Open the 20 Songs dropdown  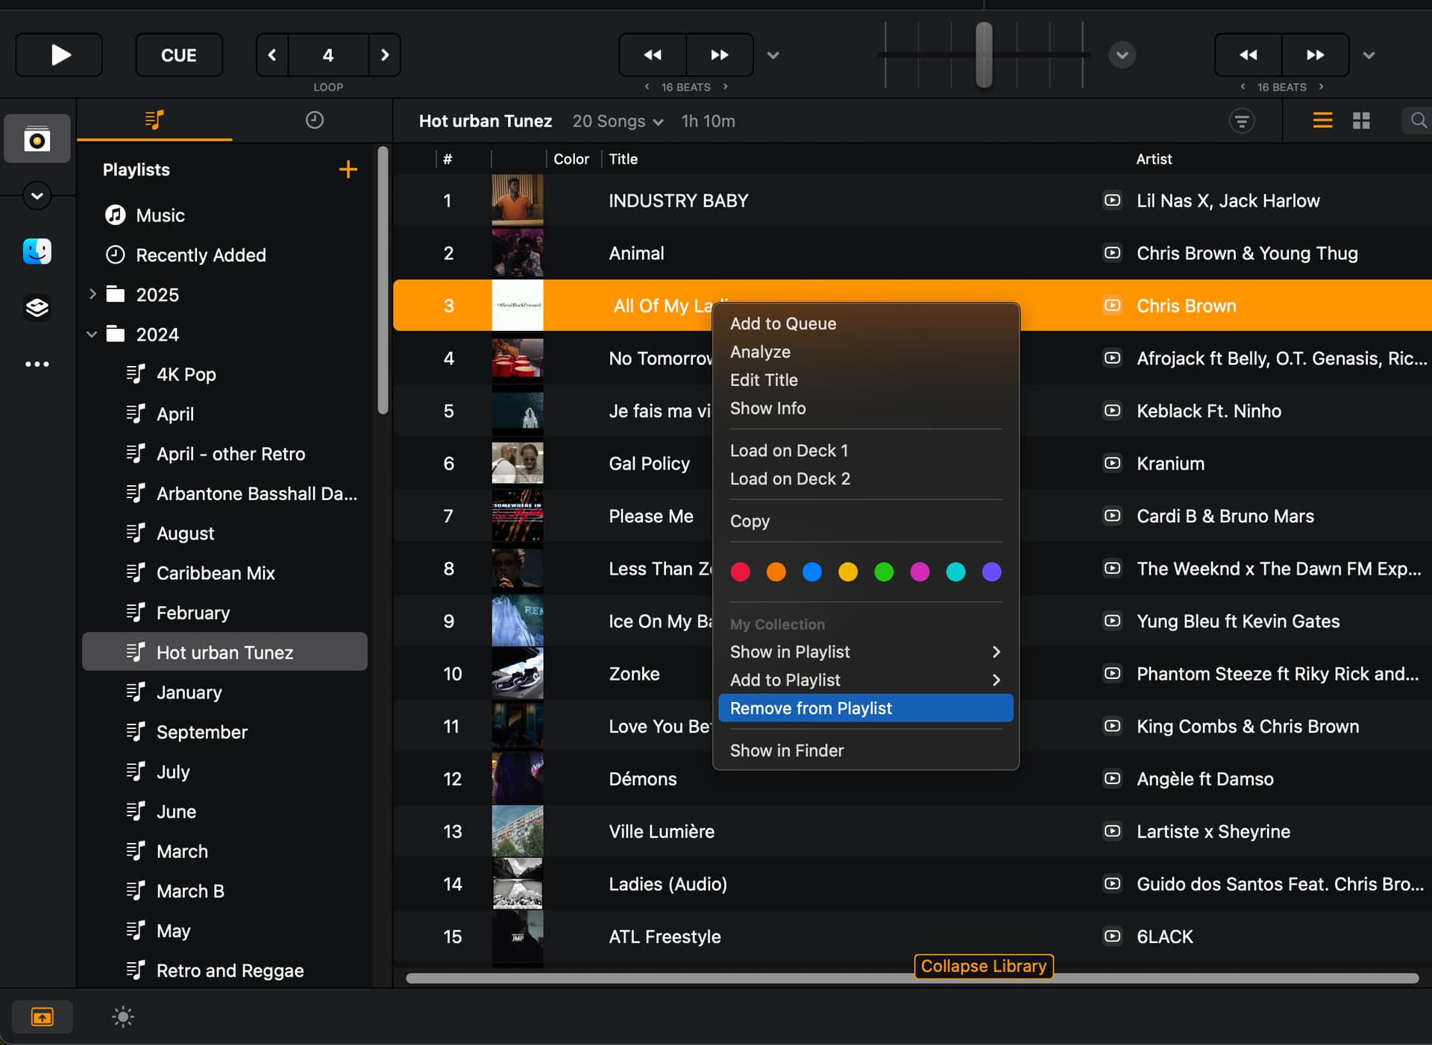point(618,121)
